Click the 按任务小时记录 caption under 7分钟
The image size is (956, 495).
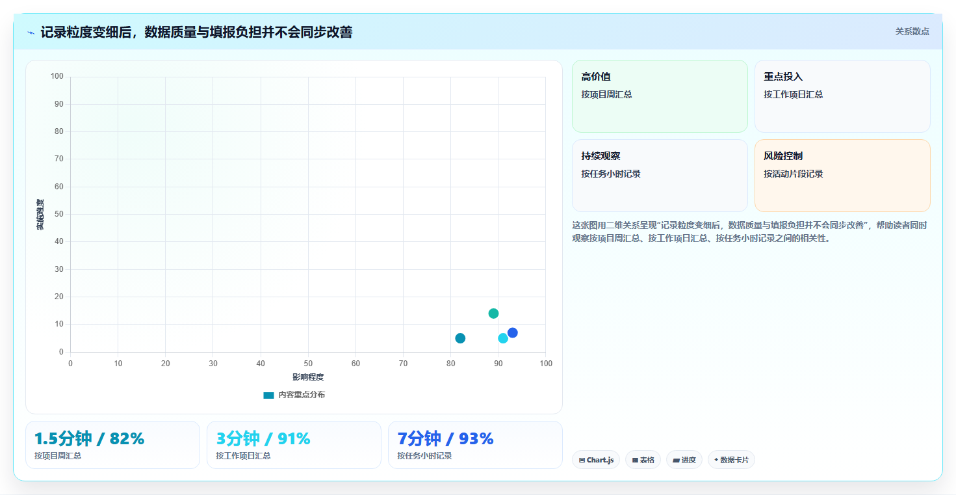(x=424, y=456)
